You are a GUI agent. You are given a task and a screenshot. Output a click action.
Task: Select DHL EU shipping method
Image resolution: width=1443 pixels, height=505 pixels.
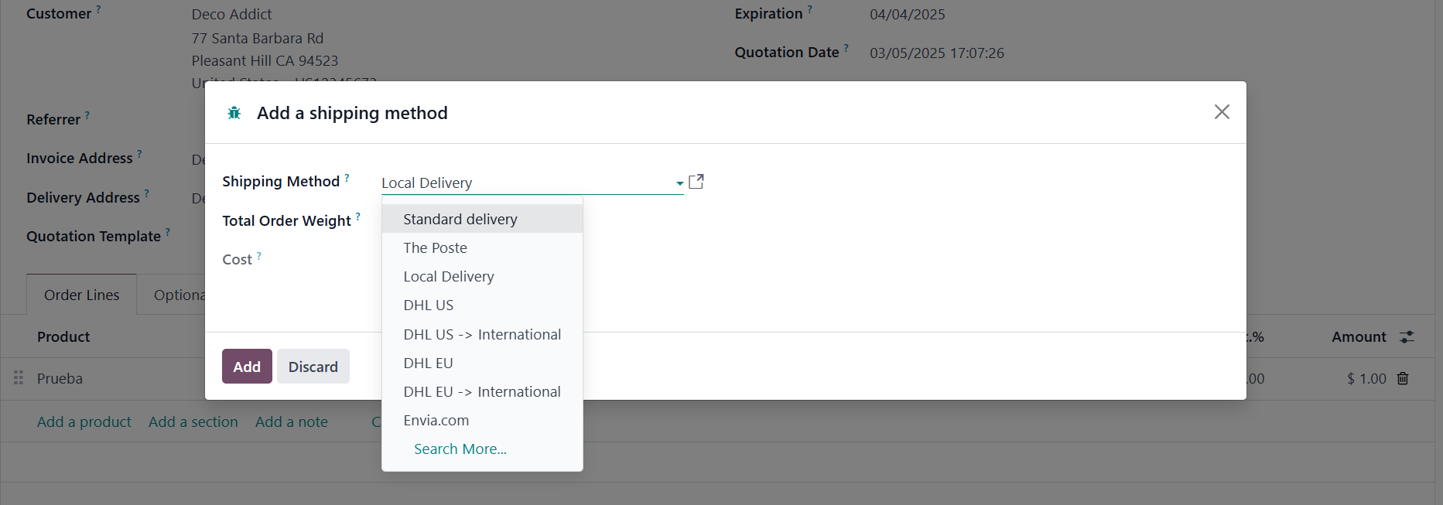pyautogui.click(x=428, y=363)
